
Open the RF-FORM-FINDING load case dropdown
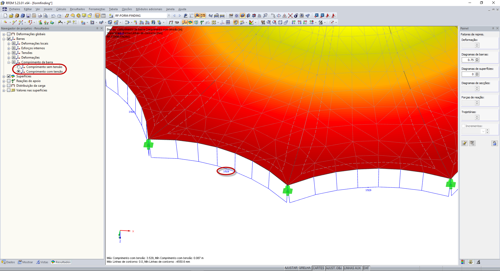pos(169,16)
